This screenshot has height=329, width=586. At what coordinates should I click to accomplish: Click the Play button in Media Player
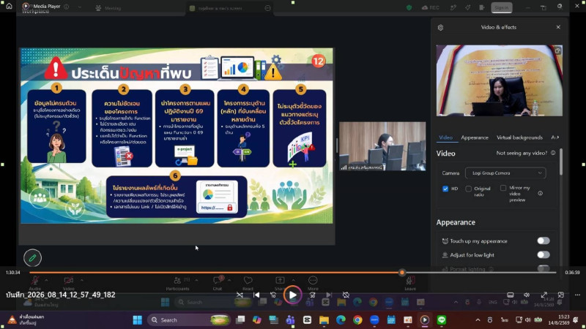click(292, 295)
